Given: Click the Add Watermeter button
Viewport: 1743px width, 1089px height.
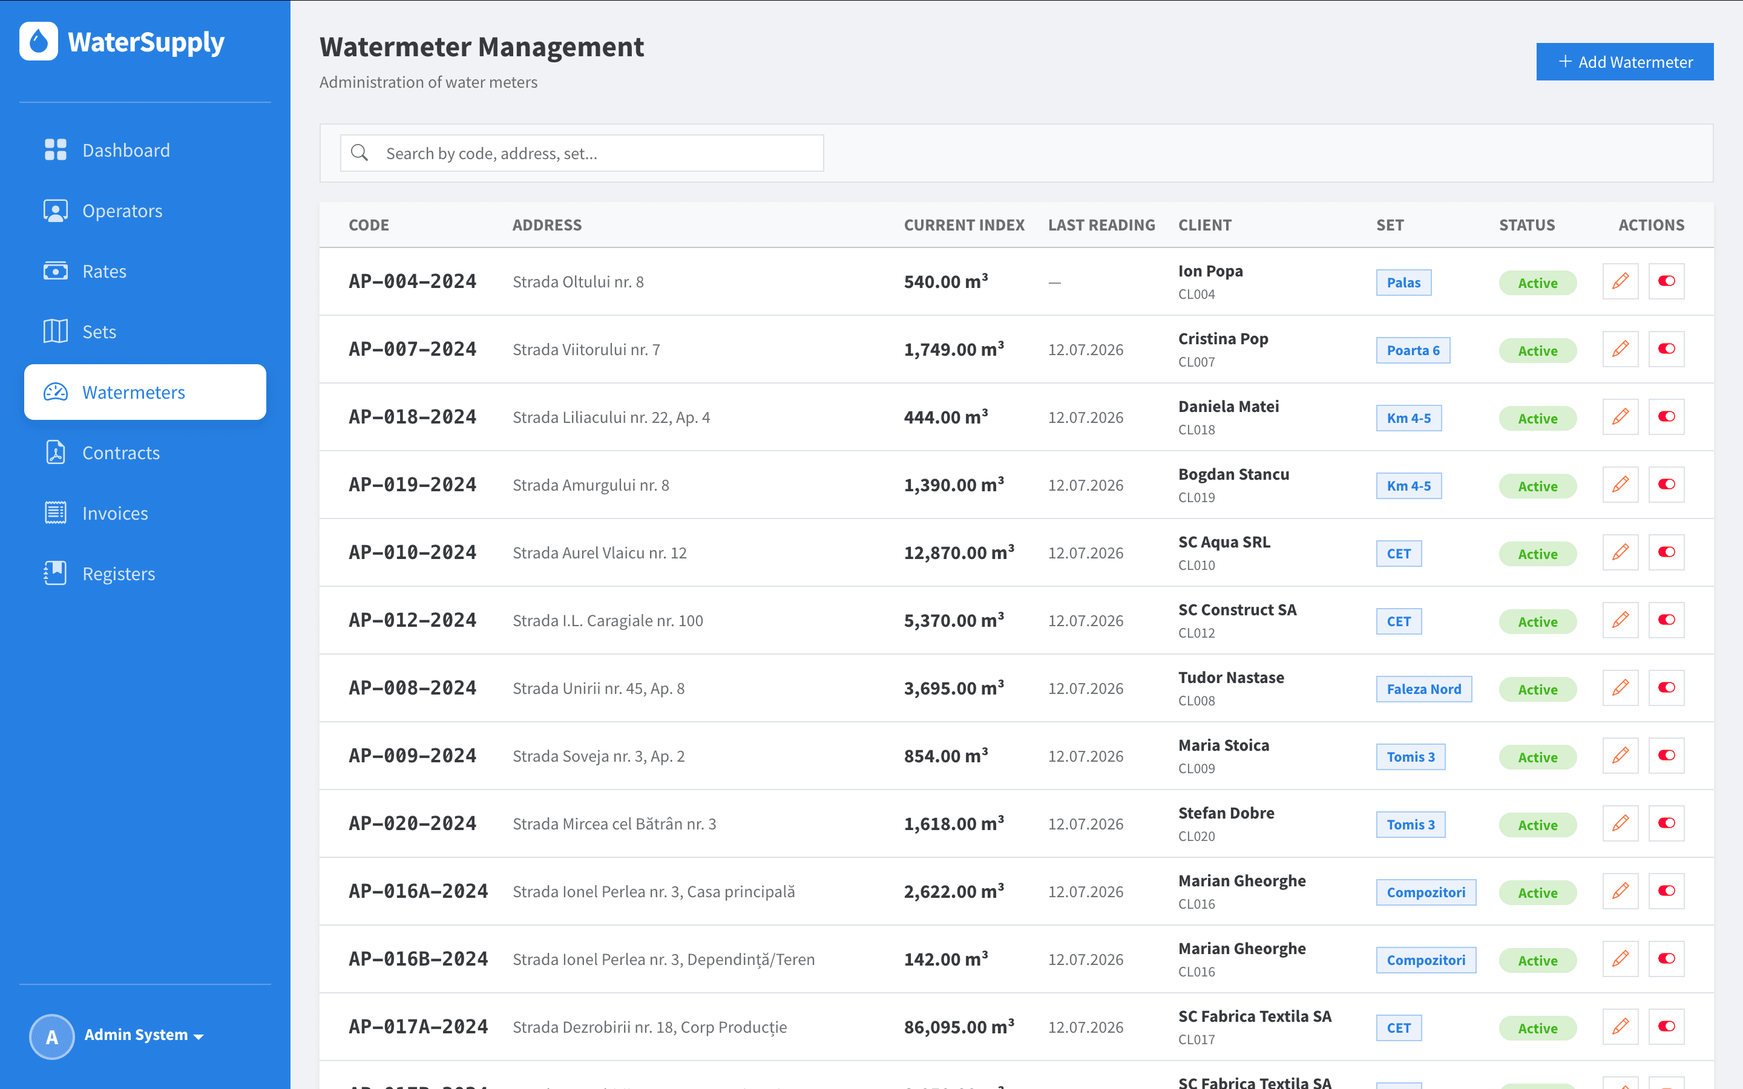Looking at the screenshot, I should click(x=1625, y=62).
